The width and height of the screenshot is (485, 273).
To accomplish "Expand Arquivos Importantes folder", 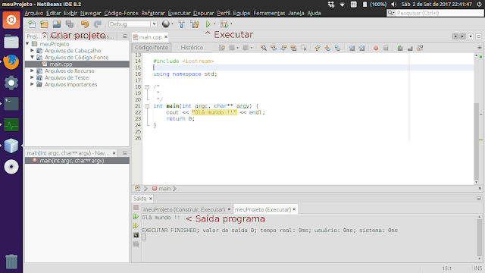I will [x=32, y=84].
